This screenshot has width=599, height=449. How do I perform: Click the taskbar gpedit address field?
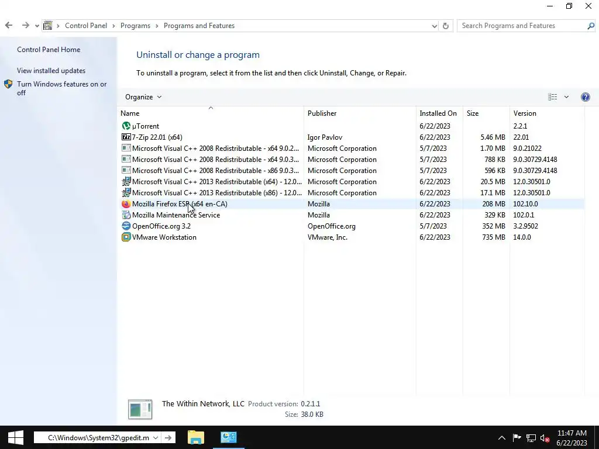coord(98,437)
